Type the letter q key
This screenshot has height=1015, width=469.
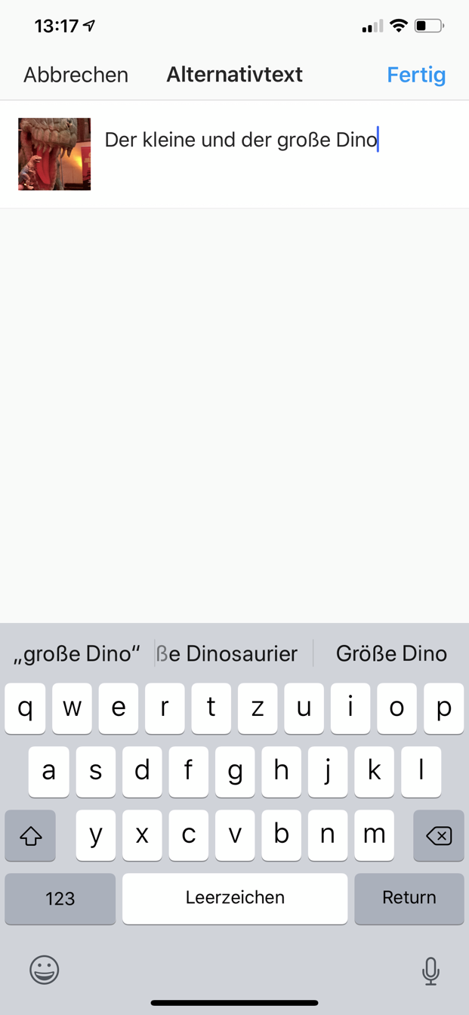point(26,708)
